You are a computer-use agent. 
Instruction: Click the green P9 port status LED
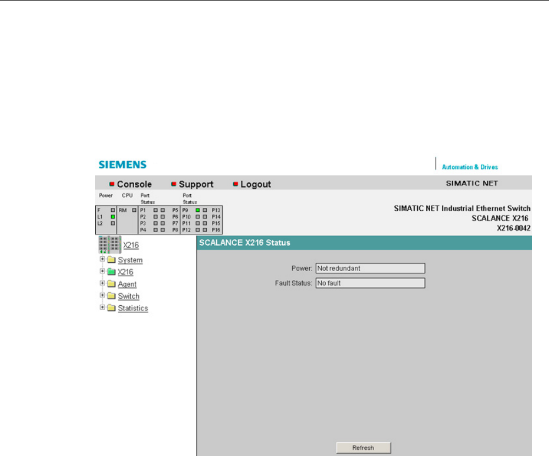pos(198,210)
